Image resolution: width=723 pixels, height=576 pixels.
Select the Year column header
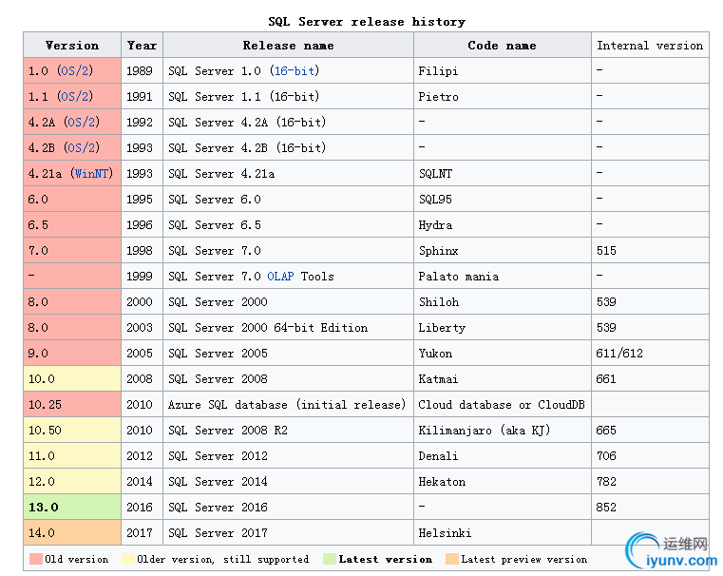(142, 46)
